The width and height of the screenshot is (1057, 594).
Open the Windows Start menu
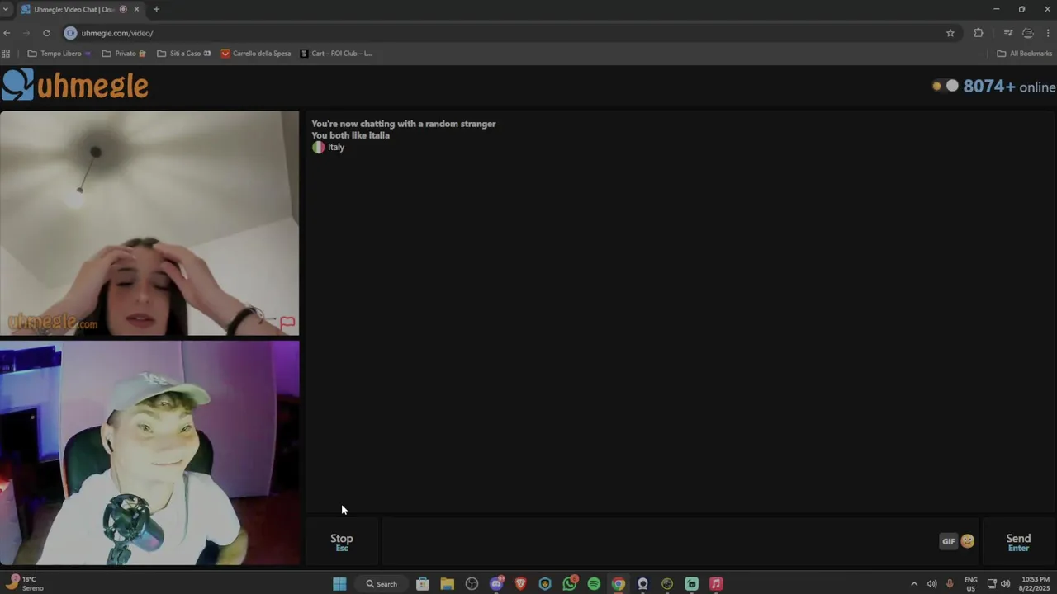click(x=339, y=584)
